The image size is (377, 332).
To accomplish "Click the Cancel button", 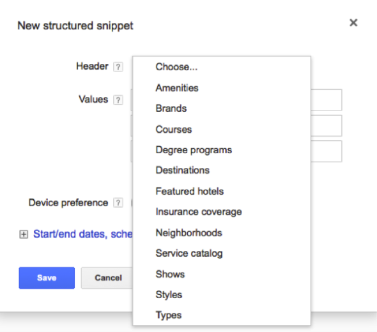I will pos(107,278).
